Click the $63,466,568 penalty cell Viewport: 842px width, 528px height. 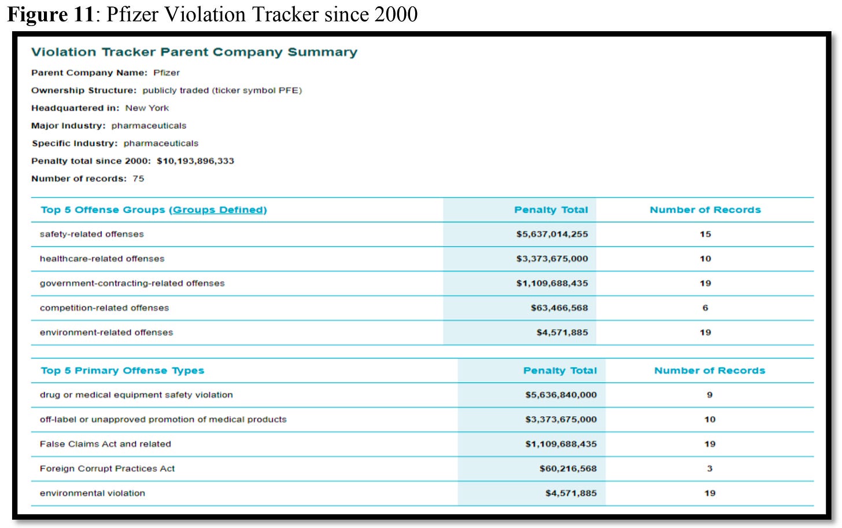pyautogui.click(x=559, y=308)
